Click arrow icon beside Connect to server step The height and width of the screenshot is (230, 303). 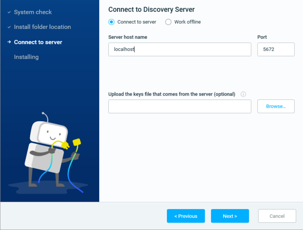click(x=9, y=42)
